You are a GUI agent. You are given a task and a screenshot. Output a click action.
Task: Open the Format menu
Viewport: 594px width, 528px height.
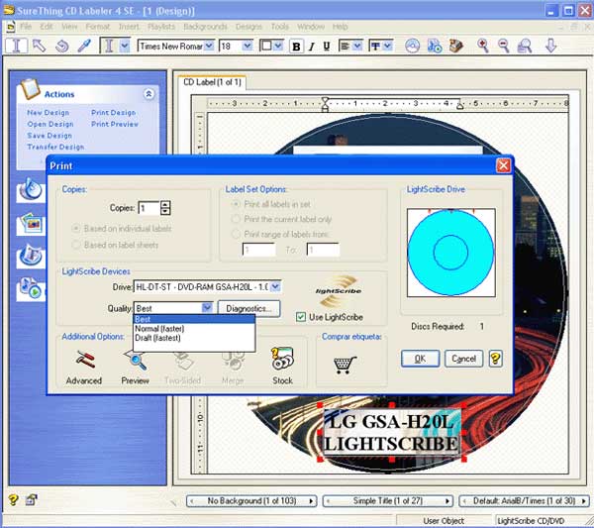[x=98, y=27]
